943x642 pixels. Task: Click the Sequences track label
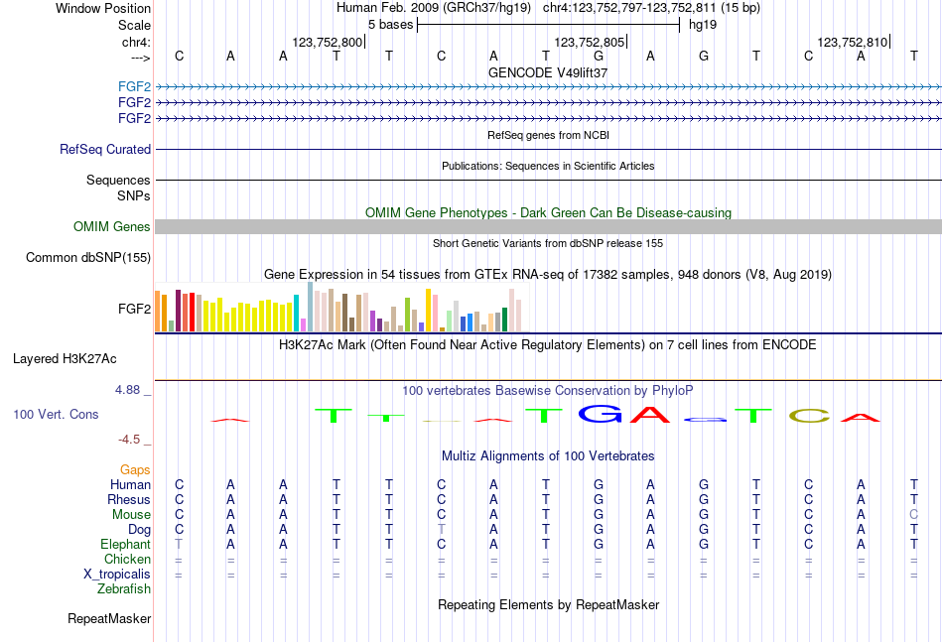coord(118,181)
